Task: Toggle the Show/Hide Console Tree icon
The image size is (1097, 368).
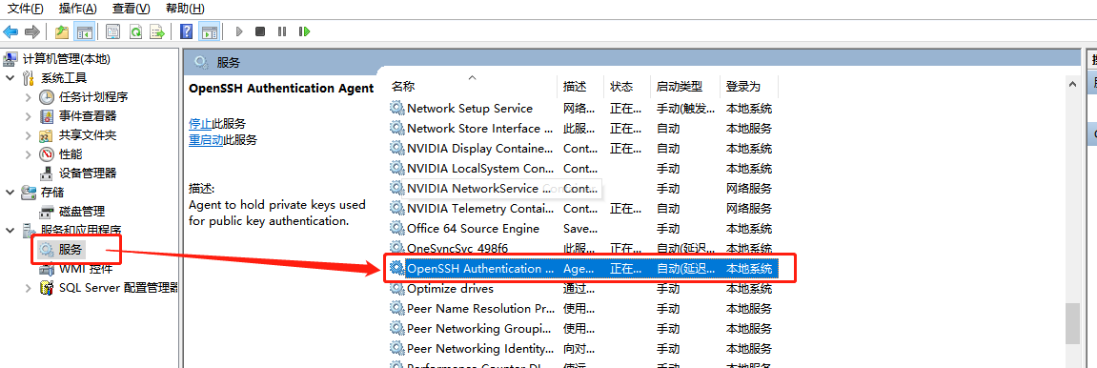Action: (x=84, y=31)
